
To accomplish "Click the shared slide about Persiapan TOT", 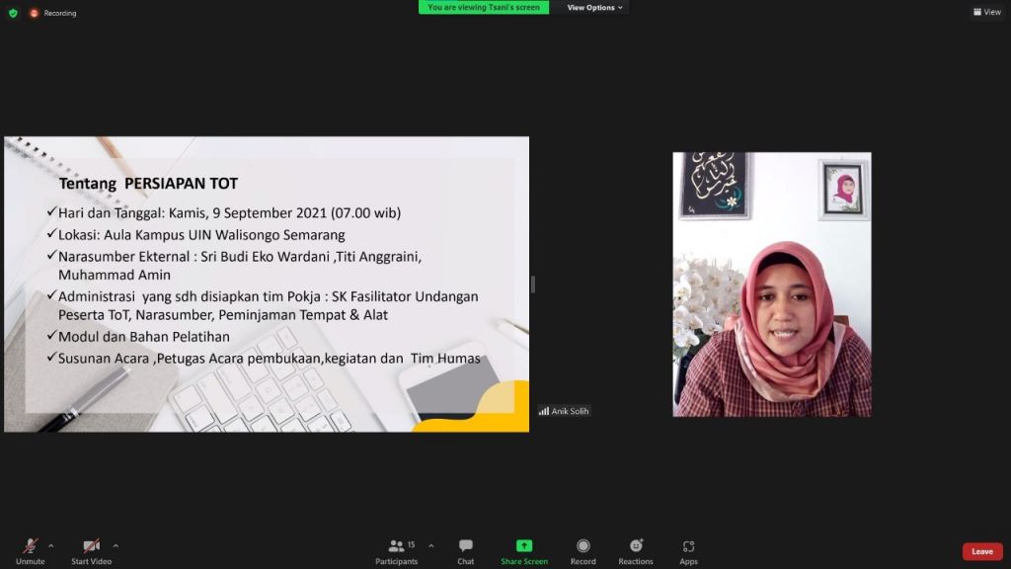I will [x=267, y=284].
